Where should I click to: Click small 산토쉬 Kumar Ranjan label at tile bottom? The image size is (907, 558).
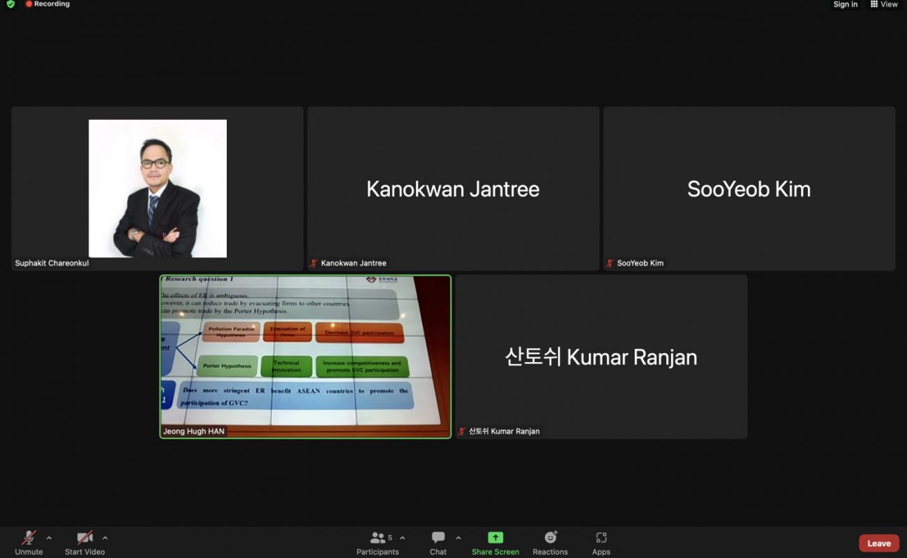tap(504, 431)
